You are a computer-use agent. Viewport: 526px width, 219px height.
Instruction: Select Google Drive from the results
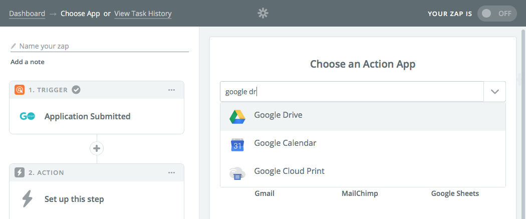tap(363, 117)
